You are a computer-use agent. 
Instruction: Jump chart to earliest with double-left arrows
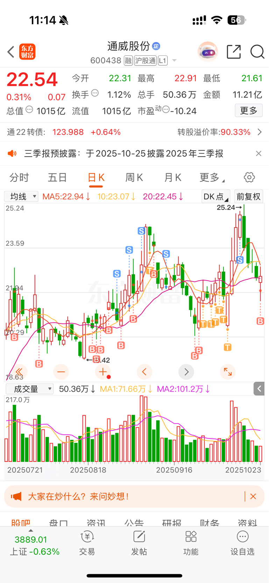point(19,372)
